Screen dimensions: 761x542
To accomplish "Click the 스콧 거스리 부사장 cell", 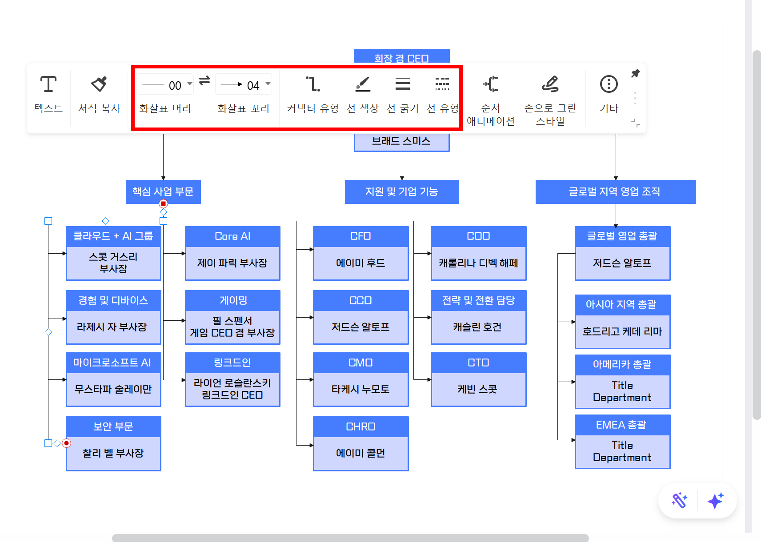I will [x=113, y=263].
